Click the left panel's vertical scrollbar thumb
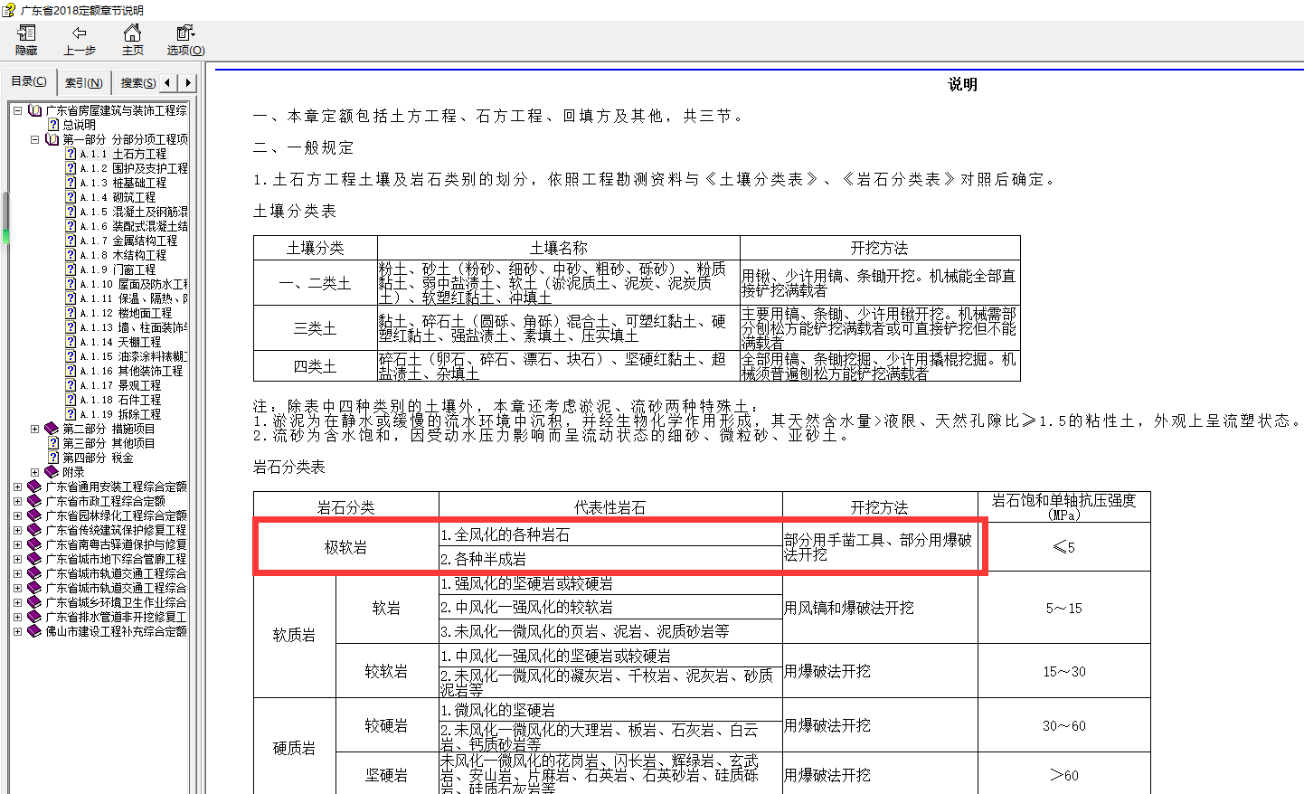 point(5,219)
